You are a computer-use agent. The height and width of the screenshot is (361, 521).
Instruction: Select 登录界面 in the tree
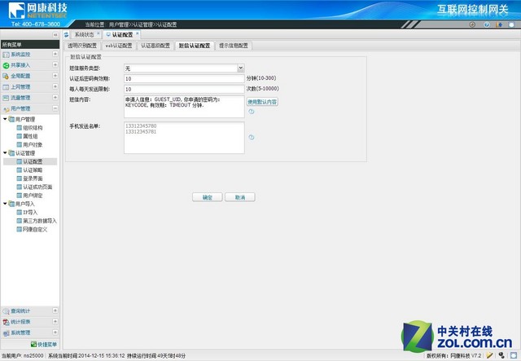(x=33, y=178)
